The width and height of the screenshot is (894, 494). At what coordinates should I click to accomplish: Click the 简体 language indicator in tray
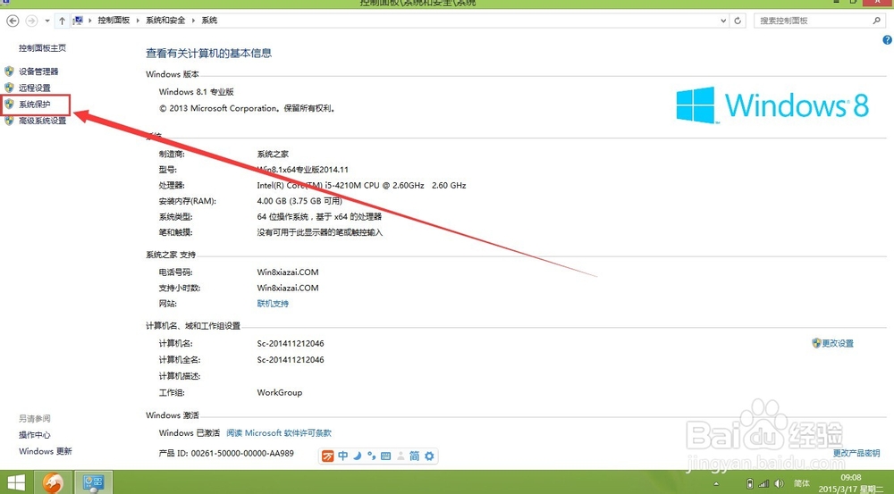pyautogui.click(x=802, y=483)
